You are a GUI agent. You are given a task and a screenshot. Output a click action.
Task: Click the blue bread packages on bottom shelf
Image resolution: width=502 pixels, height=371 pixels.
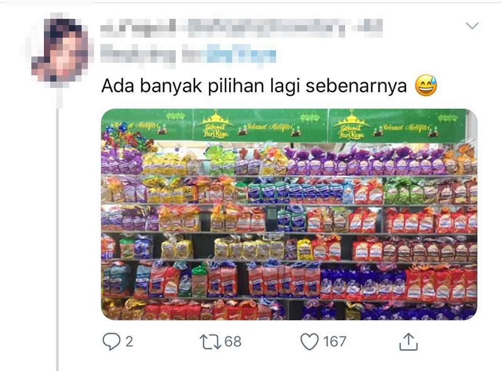click(362, 284)
